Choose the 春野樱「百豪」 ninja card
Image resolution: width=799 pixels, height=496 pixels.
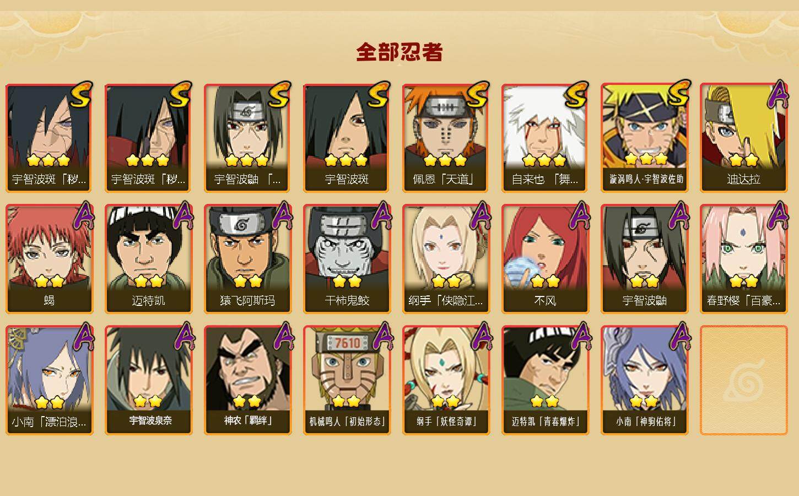tap(743, 259)
